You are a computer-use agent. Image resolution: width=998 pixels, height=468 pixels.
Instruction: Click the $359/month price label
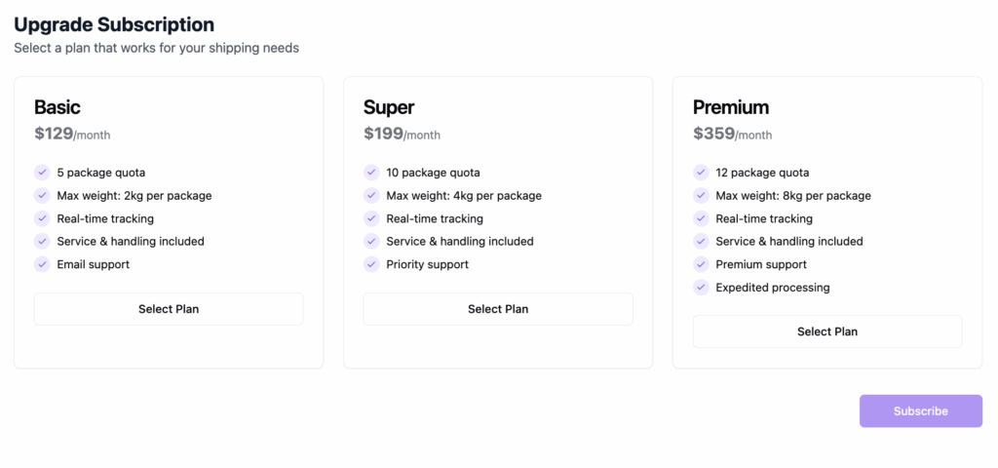tap(732, 134)
